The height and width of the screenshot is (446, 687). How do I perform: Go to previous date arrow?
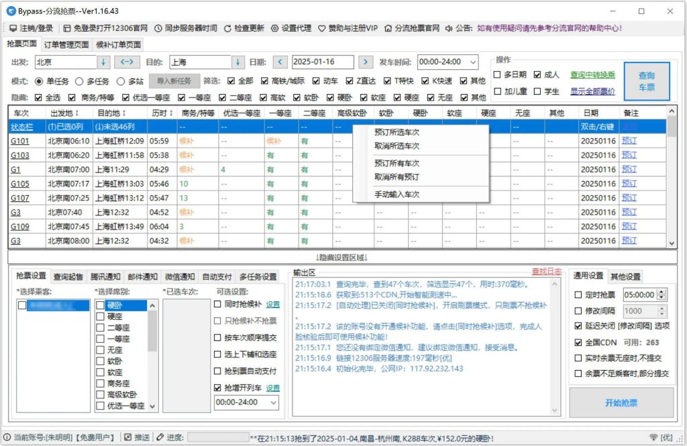coord(280,62)
